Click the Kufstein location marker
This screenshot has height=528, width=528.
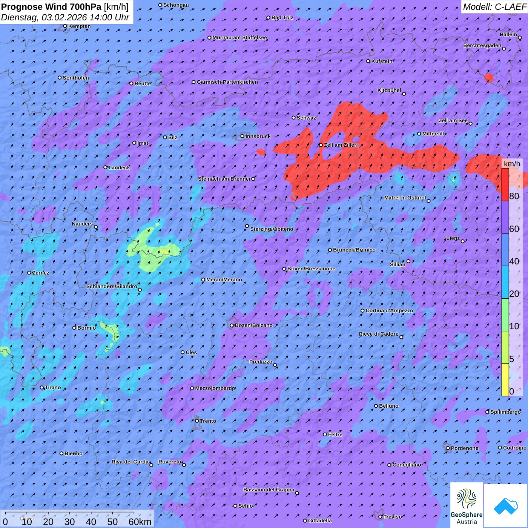(x=368, y=61)
